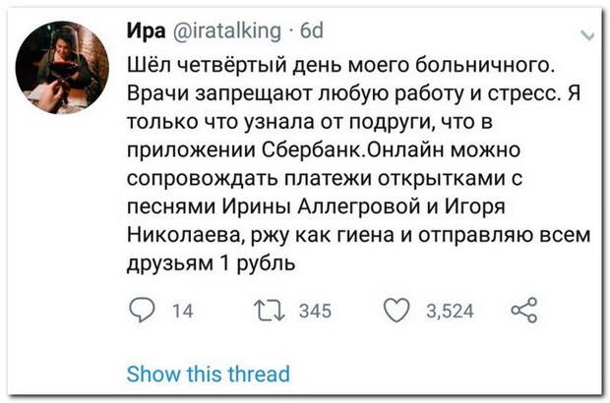Expand the tweet options chevron
Screen dimensions: 610x403
587,35
